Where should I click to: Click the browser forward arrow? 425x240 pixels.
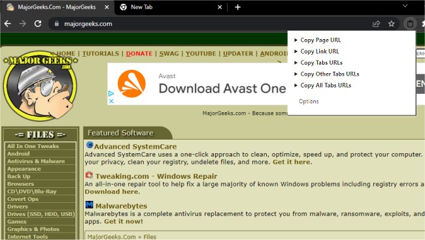(x=23, y=23)
